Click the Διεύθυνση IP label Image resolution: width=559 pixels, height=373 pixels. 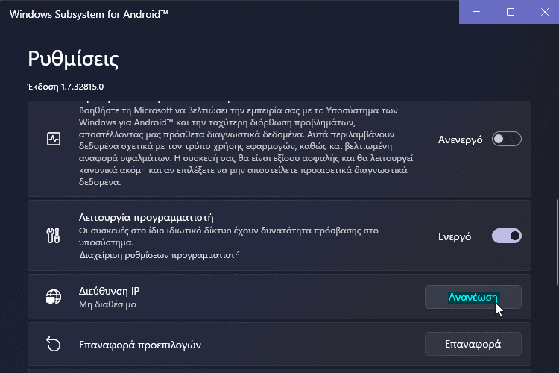click(x=109, y=291)
